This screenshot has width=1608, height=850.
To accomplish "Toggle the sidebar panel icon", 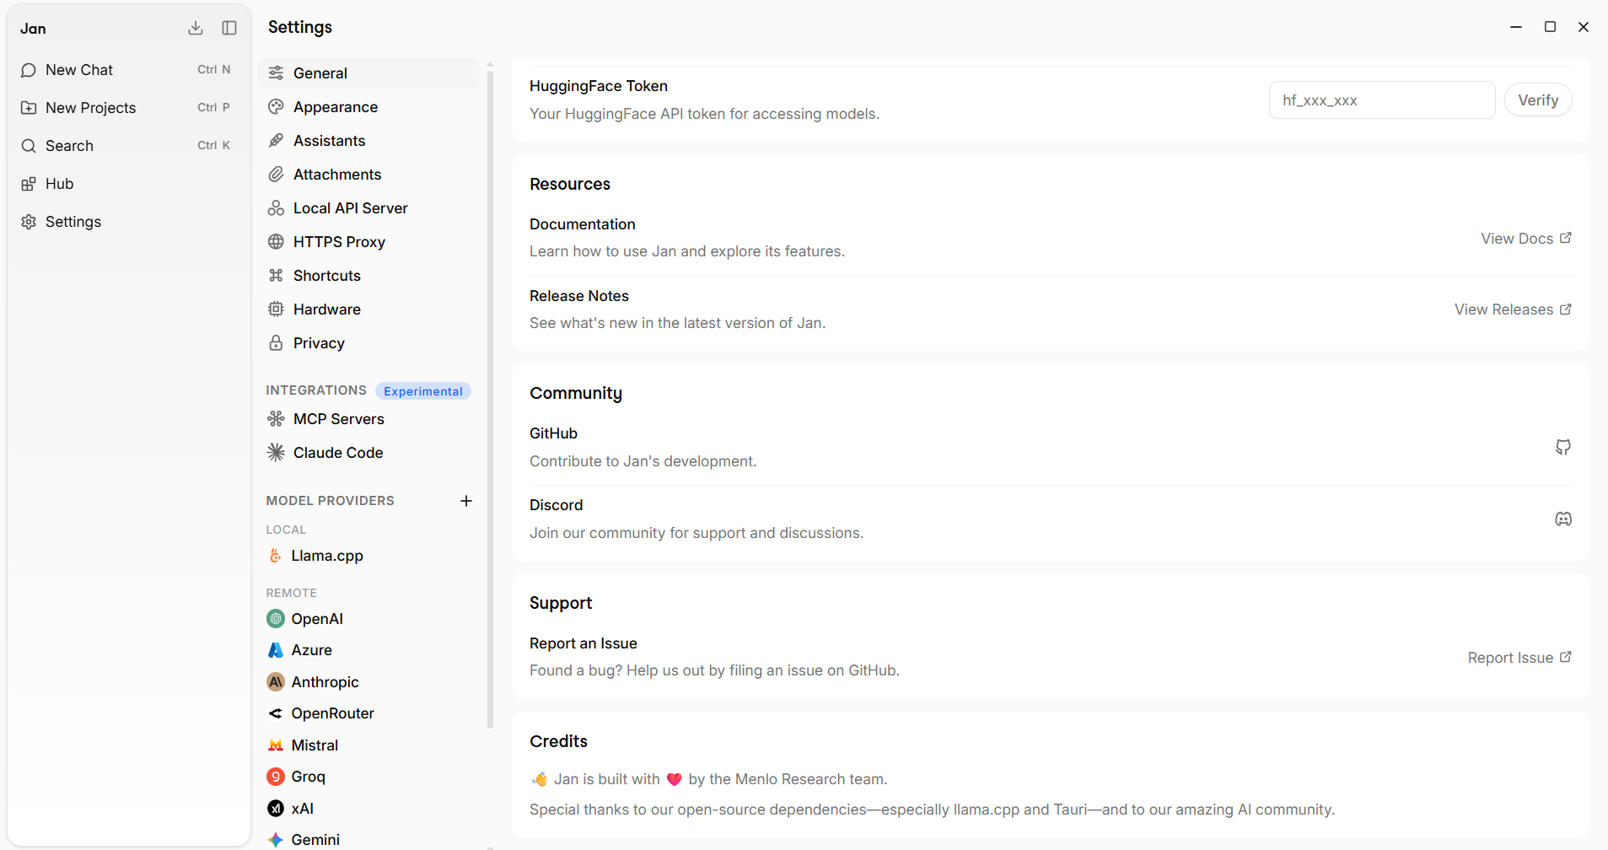I will [229, 28].
